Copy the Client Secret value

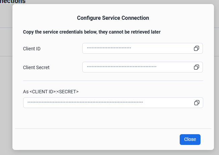pos(196,67)
